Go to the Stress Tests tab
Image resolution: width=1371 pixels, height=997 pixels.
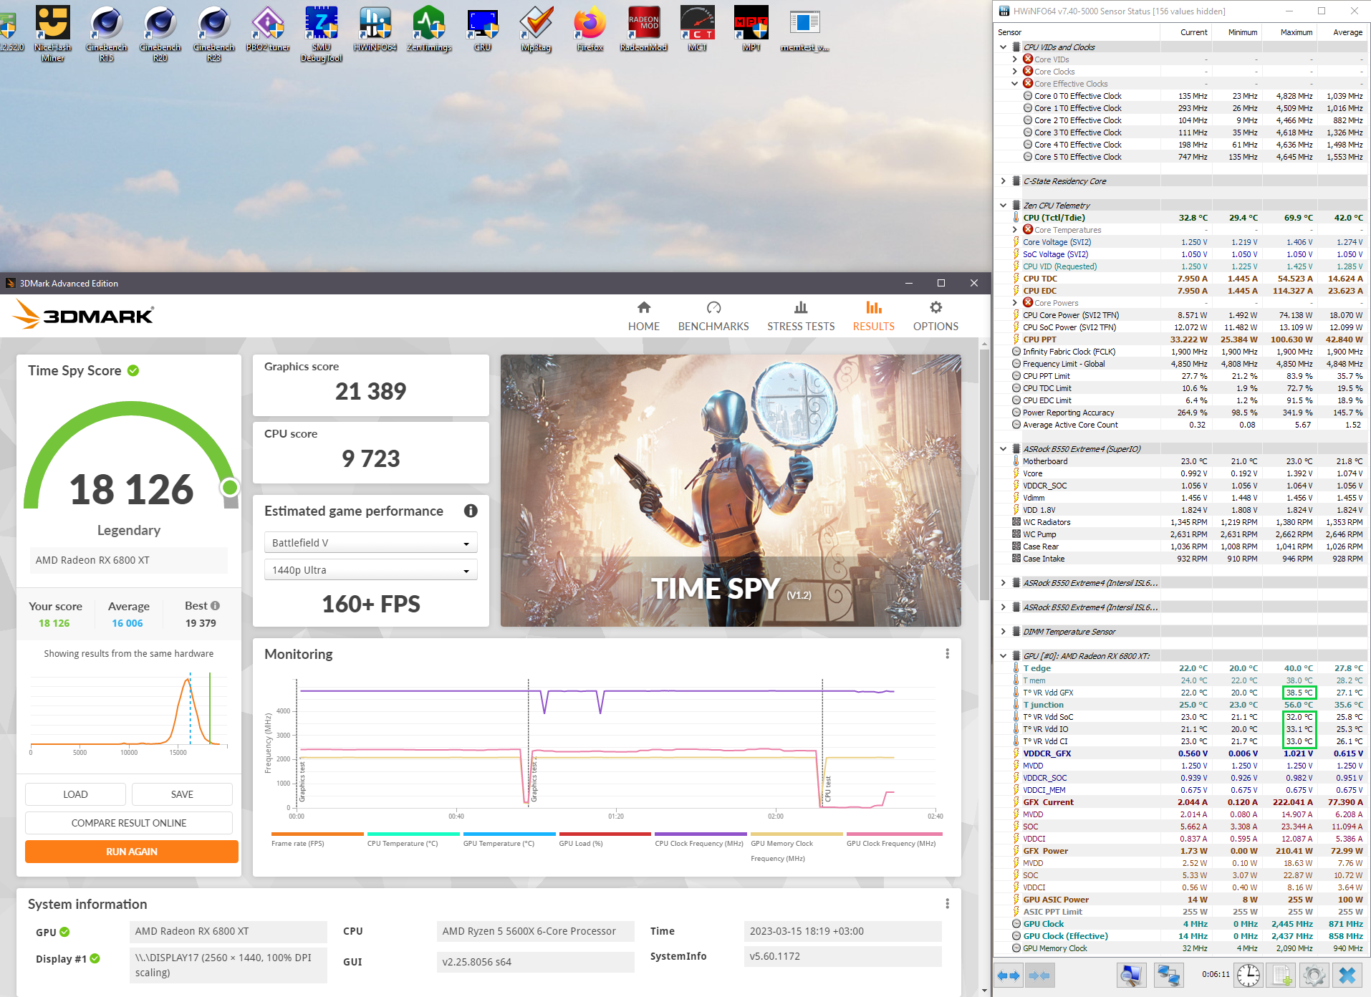point(801,316)
